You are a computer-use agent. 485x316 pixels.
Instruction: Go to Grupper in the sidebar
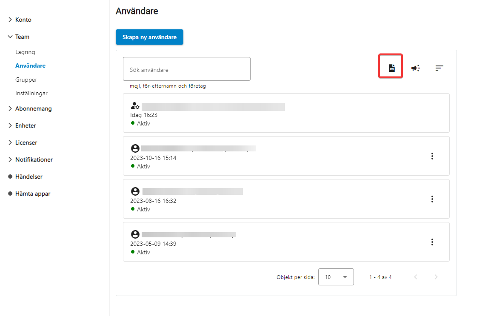coord(26,80)
